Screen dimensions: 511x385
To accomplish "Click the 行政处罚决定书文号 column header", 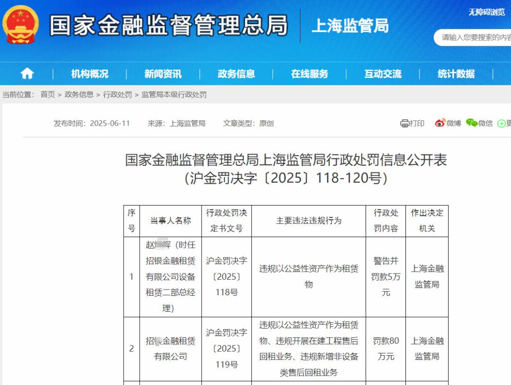I will pyautogui.click(x=227, y=221).
